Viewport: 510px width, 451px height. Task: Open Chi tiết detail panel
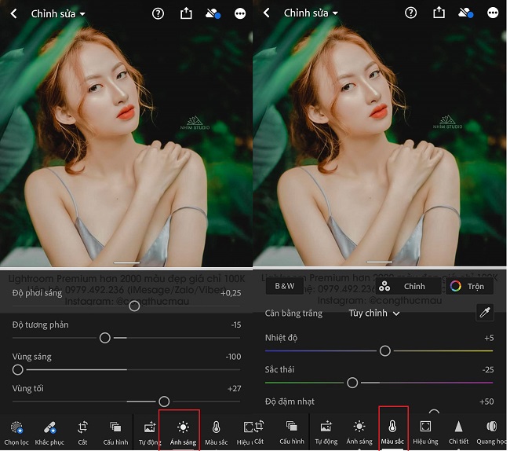point(458,432)
